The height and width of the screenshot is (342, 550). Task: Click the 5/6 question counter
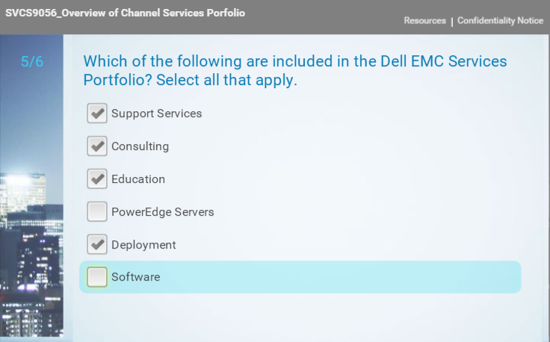(32, 62)
